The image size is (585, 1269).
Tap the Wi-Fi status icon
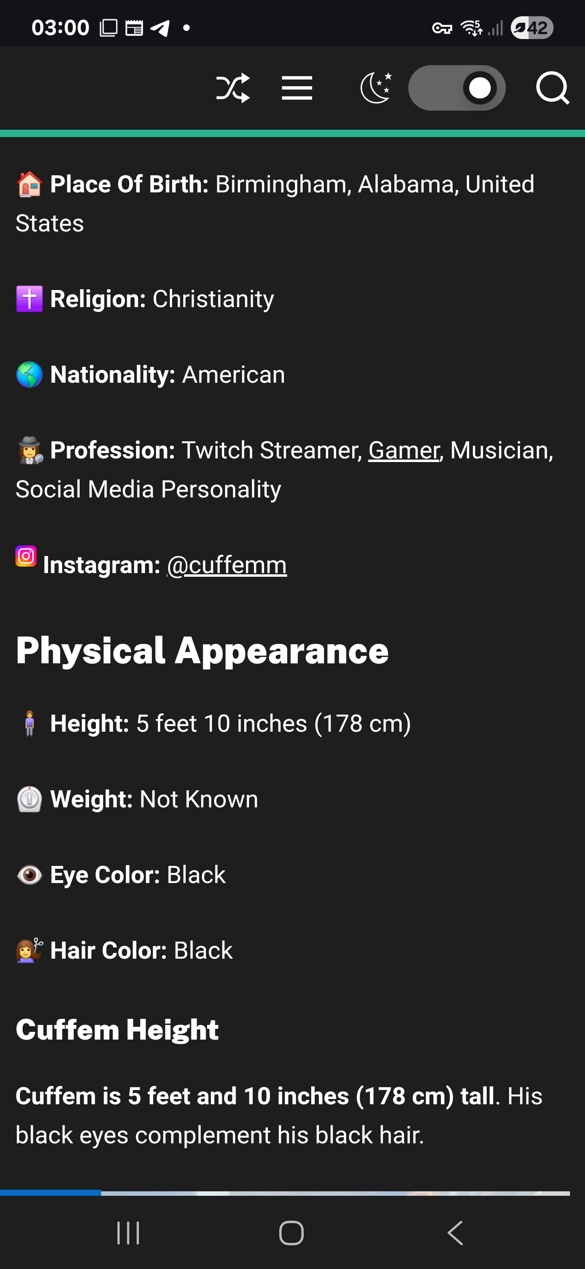471,28
